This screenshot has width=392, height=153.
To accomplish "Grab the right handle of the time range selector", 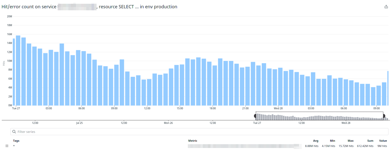I will tap(383, 116).
